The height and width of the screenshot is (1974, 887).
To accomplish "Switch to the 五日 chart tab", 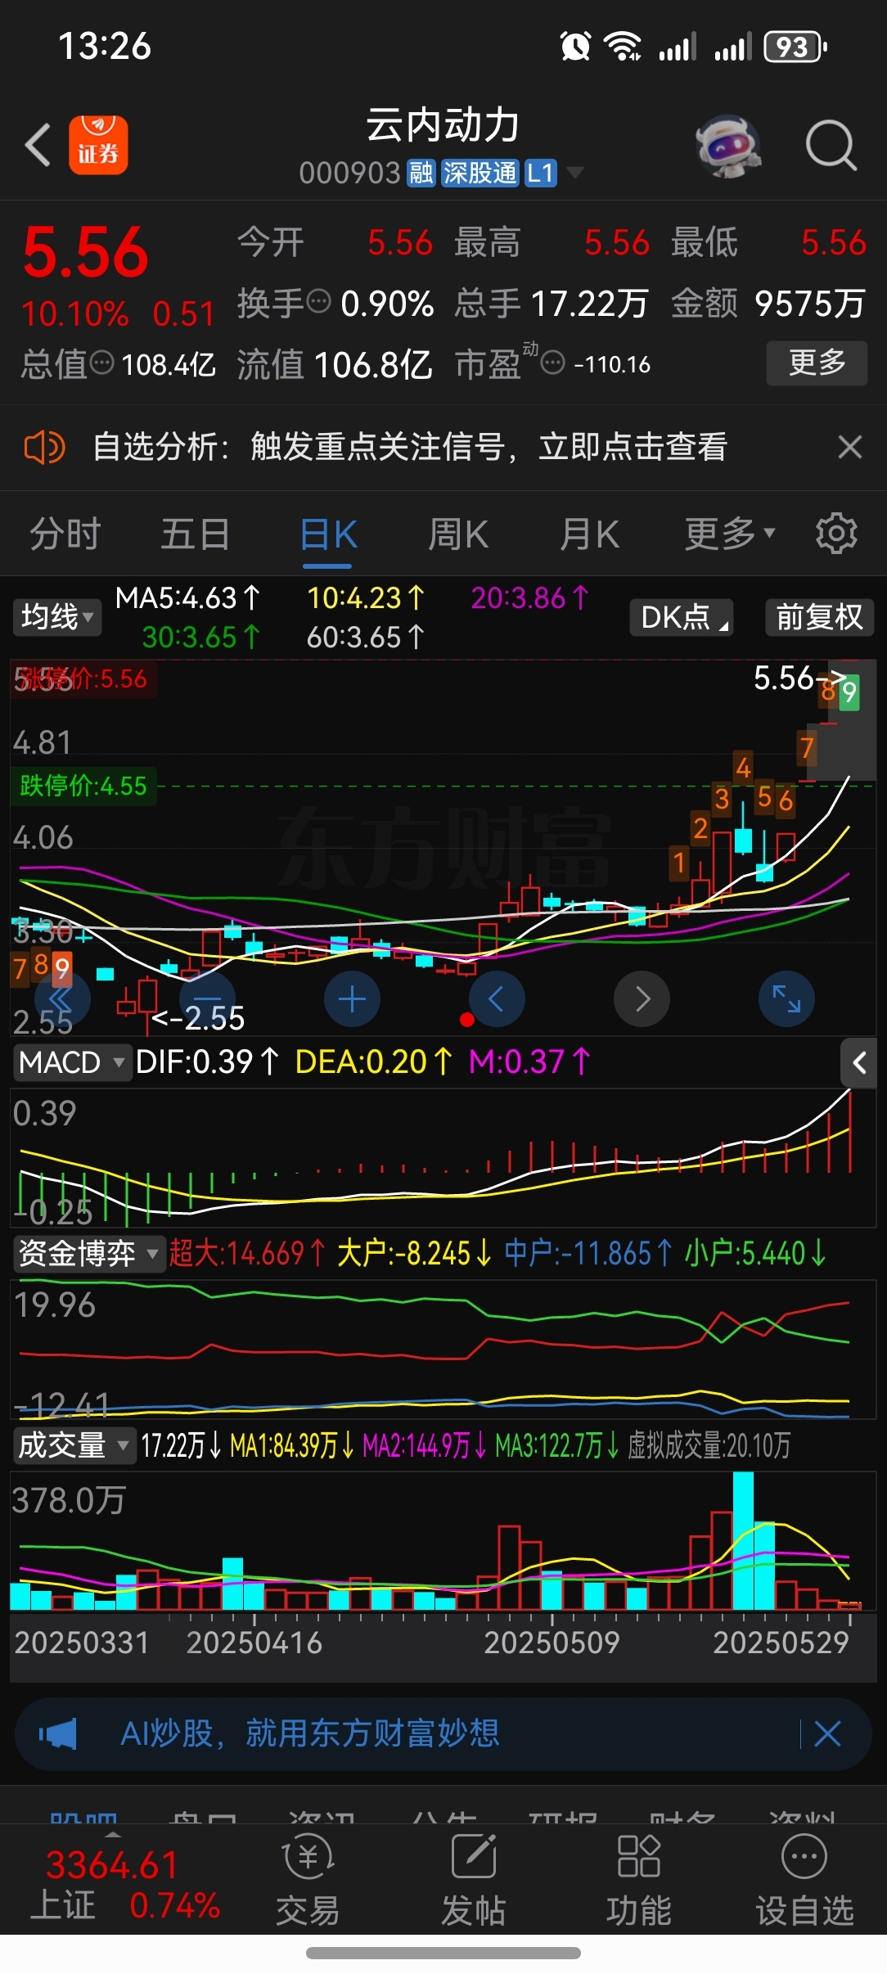I will [x=196, y=534].
